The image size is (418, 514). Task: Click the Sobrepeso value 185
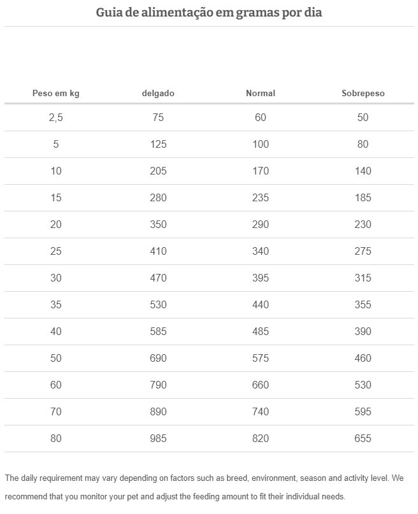pyautogui.click(x=363, y=197)
